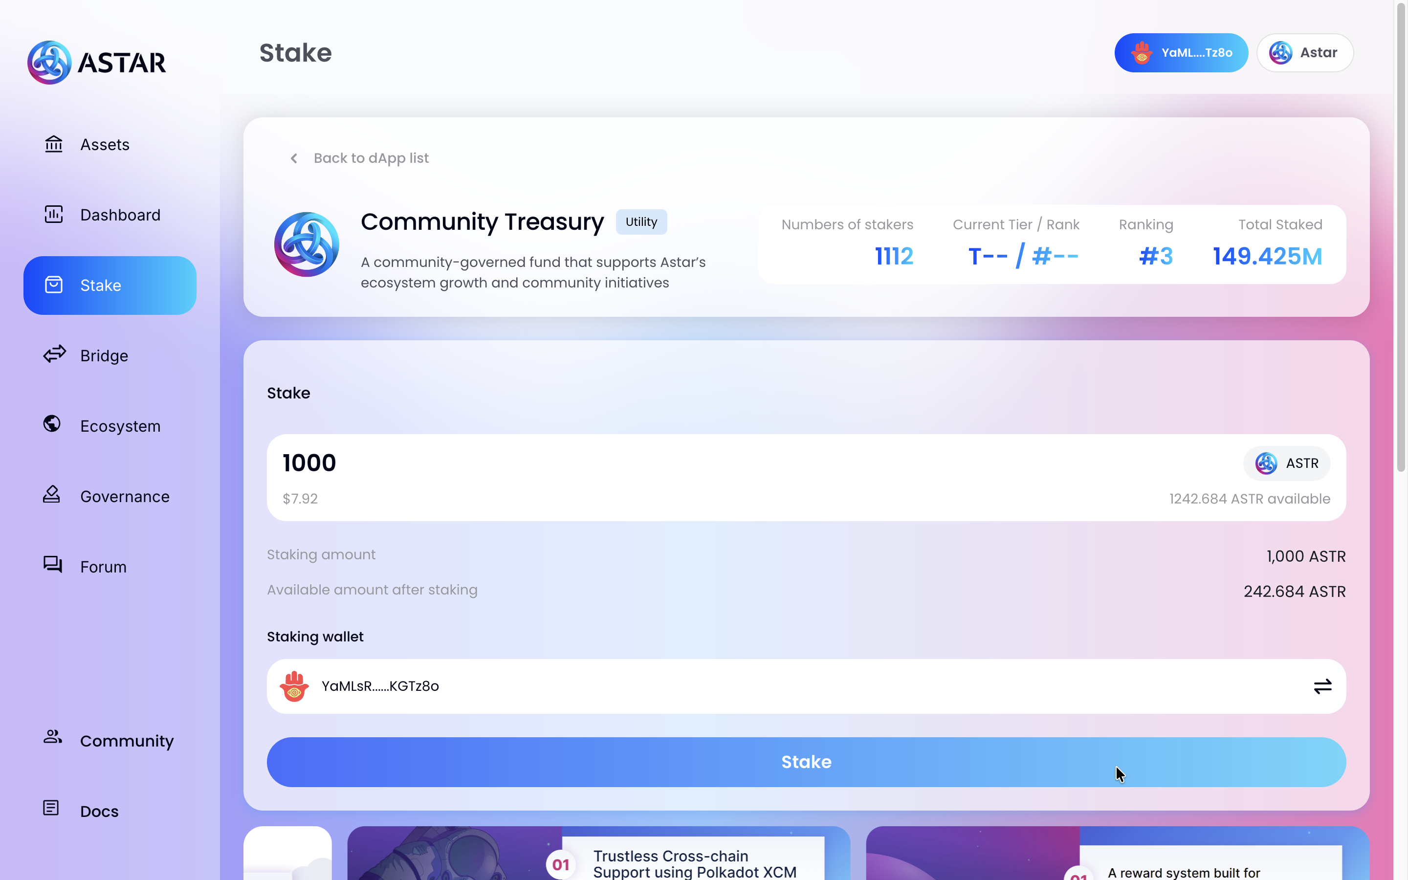1408x880 pixels.
Task: Open the YaML....Tz8o account selector
Action: click(1181, 53)
